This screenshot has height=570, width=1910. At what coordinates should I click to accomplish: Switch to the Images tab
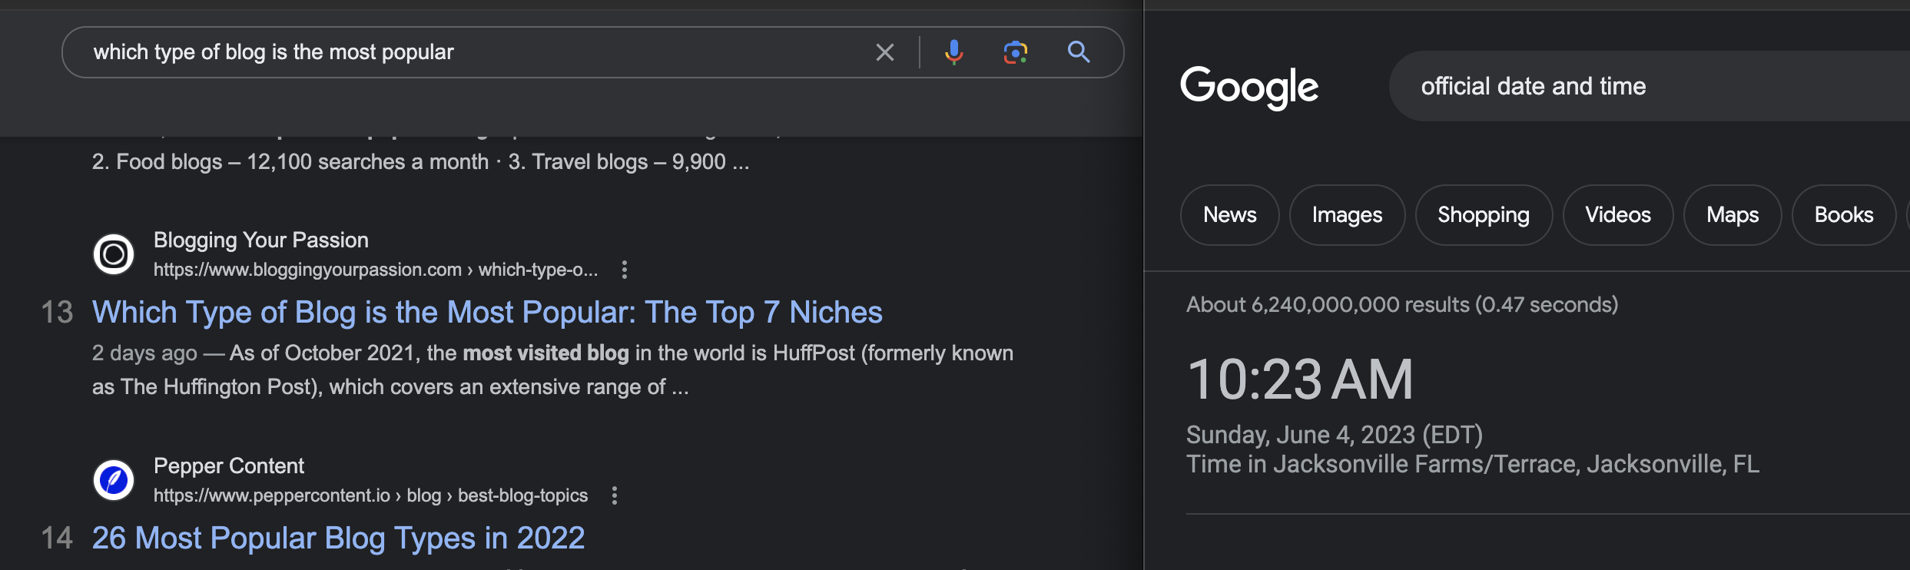point(1348,215)
